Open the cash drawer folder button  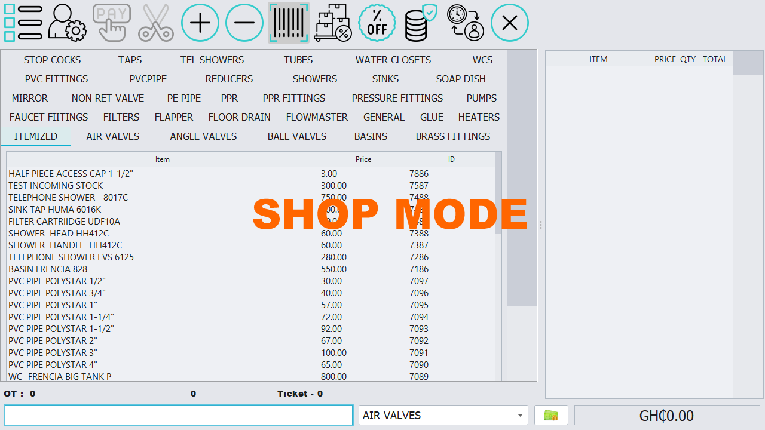(x=551, y=415)
